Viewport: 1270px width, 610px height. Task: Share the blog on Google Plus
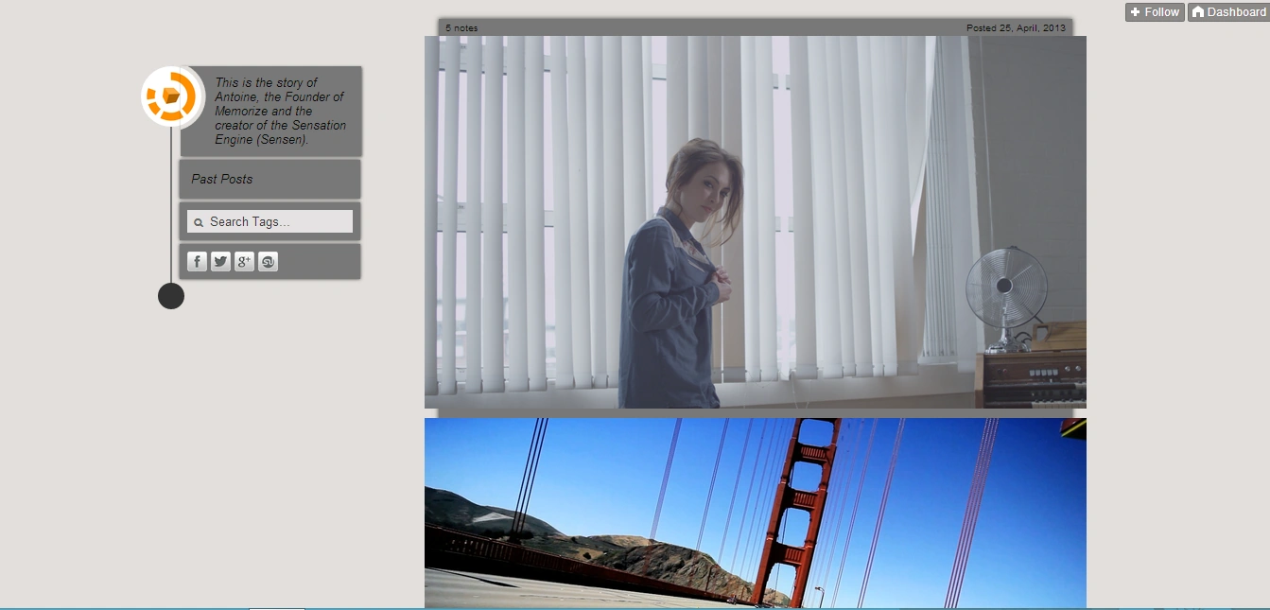click(x=244, y=262)
